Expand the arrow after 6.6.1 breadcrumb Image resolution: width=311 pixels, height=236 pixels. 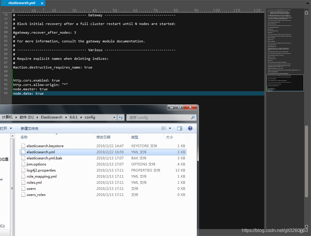[x=81, y=117]
